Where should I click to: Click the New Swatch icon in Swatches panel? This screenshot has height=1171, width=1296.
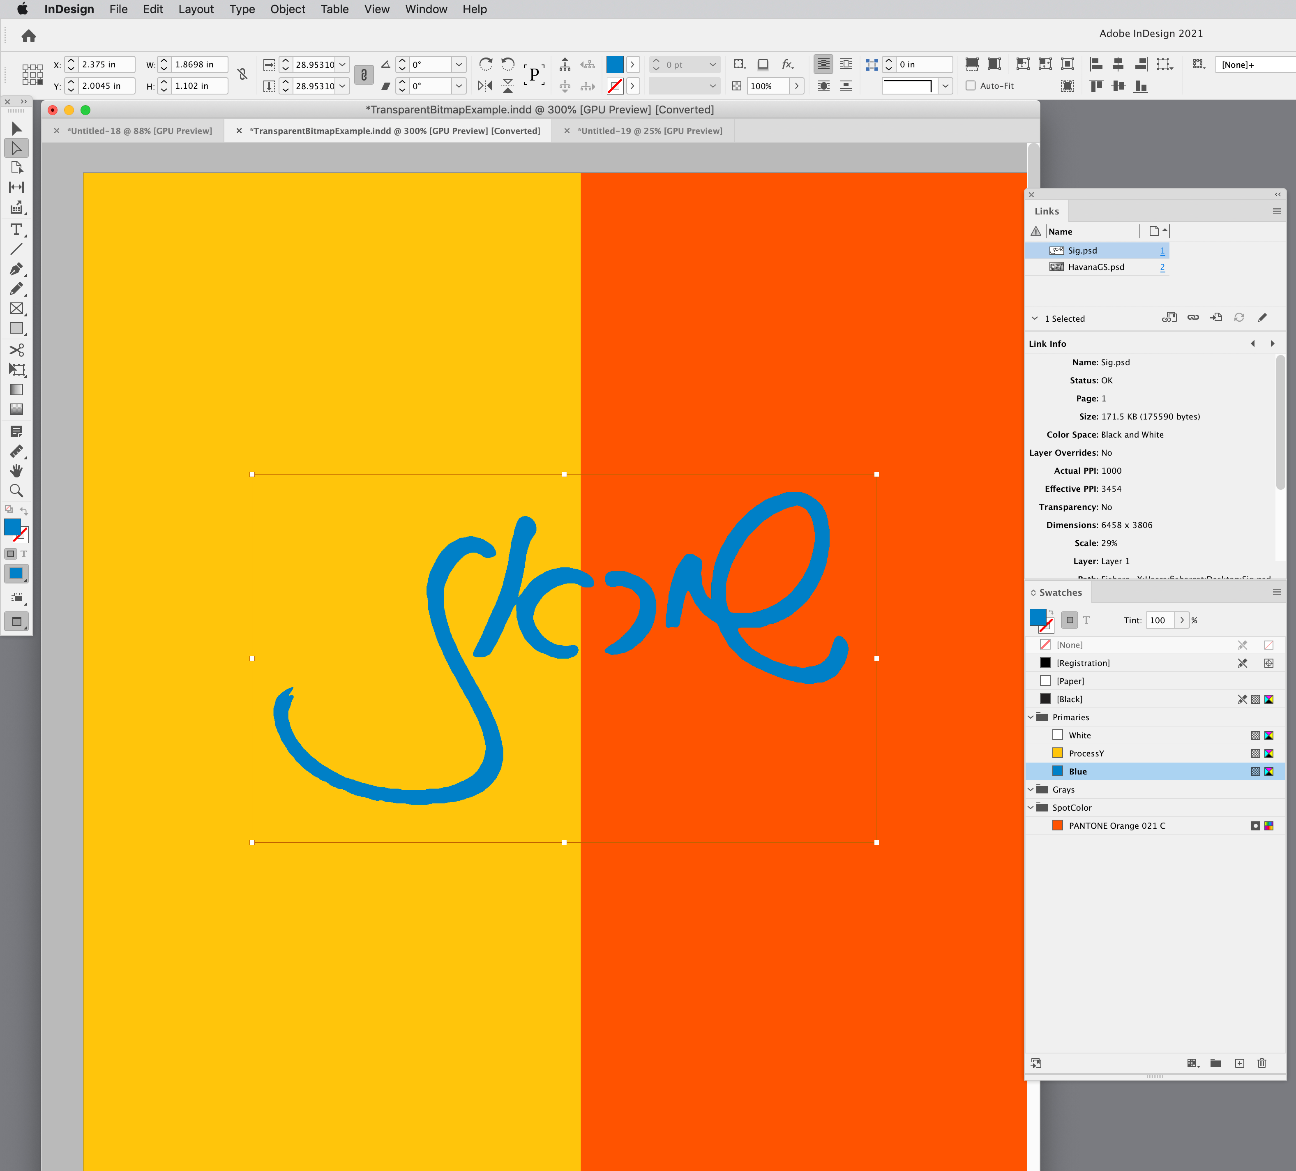click(1240, 1063)
